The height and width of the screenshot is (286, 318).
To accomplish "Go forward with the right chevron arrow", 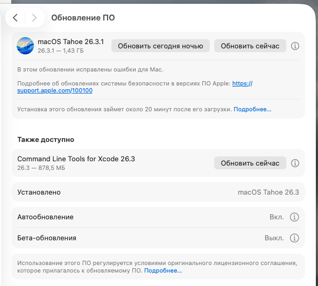I will pyautogui.click(x=34, y=18).
